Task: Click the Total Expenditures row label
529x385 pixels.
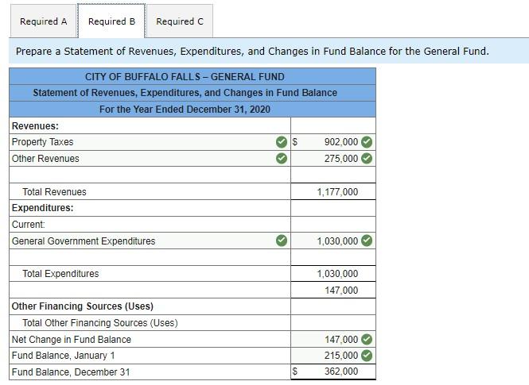Action: point(60,274)
